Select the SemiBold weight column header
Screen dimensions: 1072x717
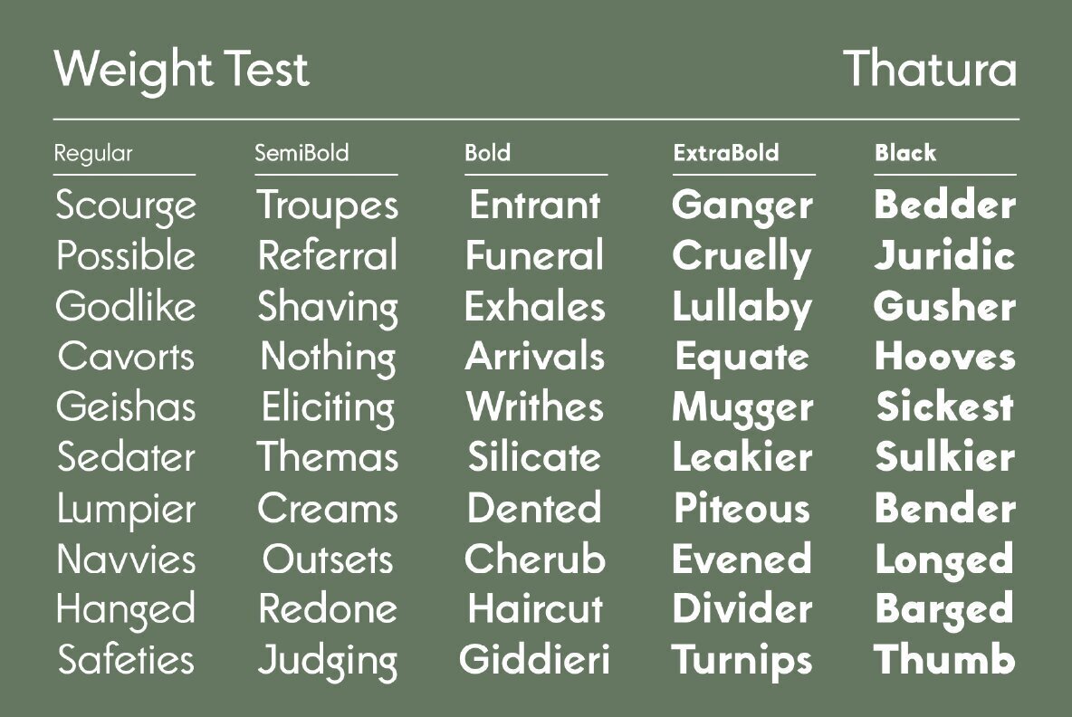[301, 153]
